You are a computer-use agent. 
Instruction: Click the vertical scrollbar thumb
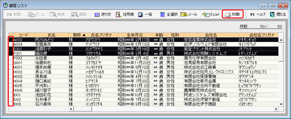281,52
